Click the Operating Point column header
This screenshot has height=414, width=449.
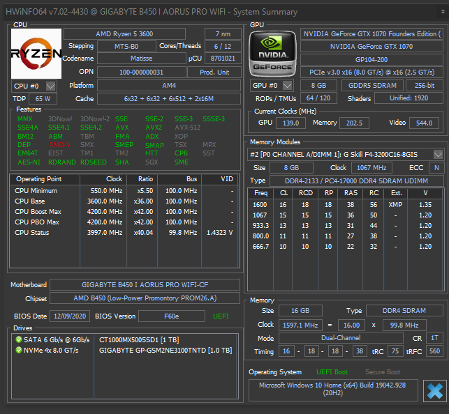45,179
